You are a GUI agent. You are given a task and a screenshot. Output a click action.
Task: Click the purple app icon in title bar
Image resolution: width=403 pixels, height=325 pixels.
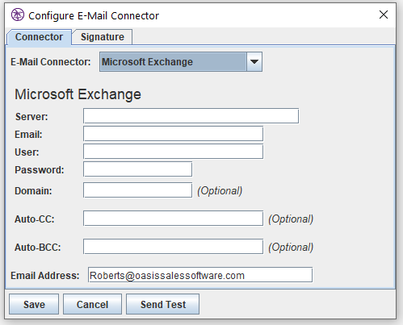(x=18, y=15)
